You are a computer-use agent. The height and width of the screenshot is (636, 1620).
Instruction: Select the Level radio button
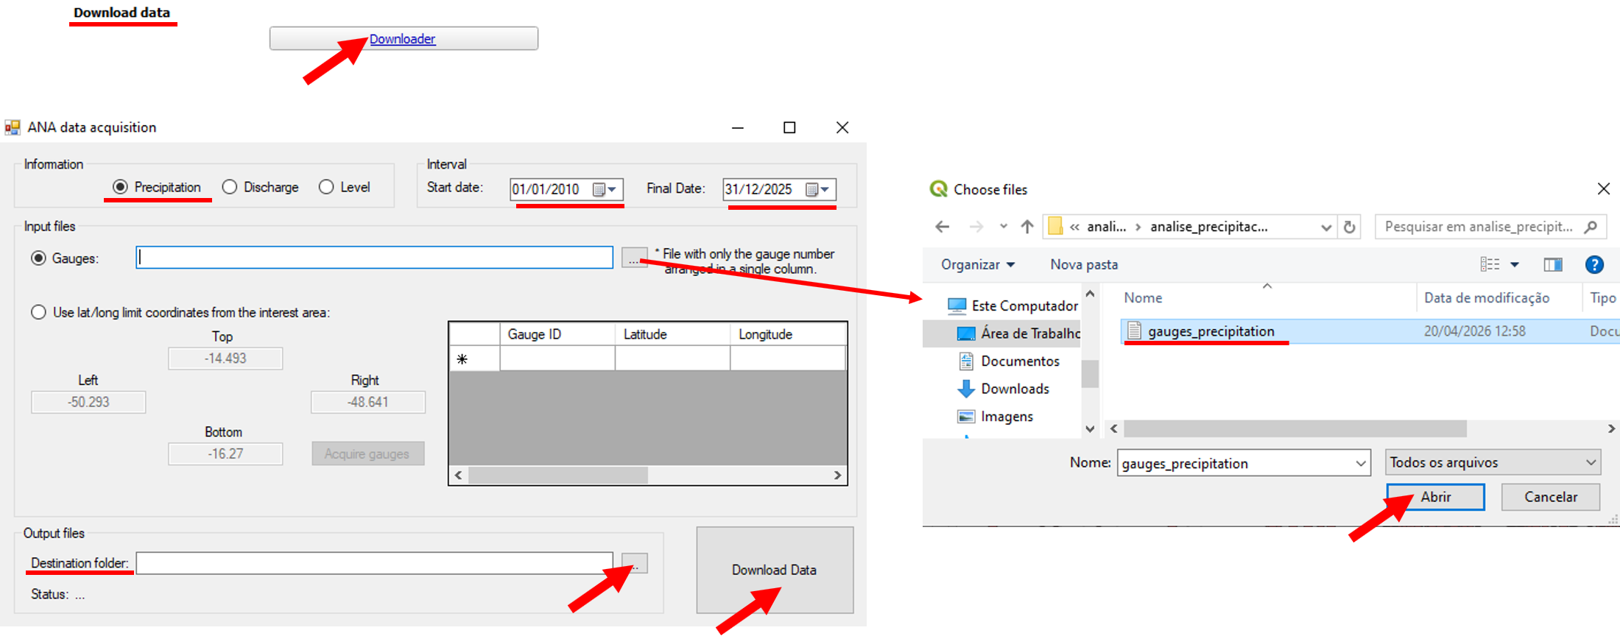pos(326,187)
